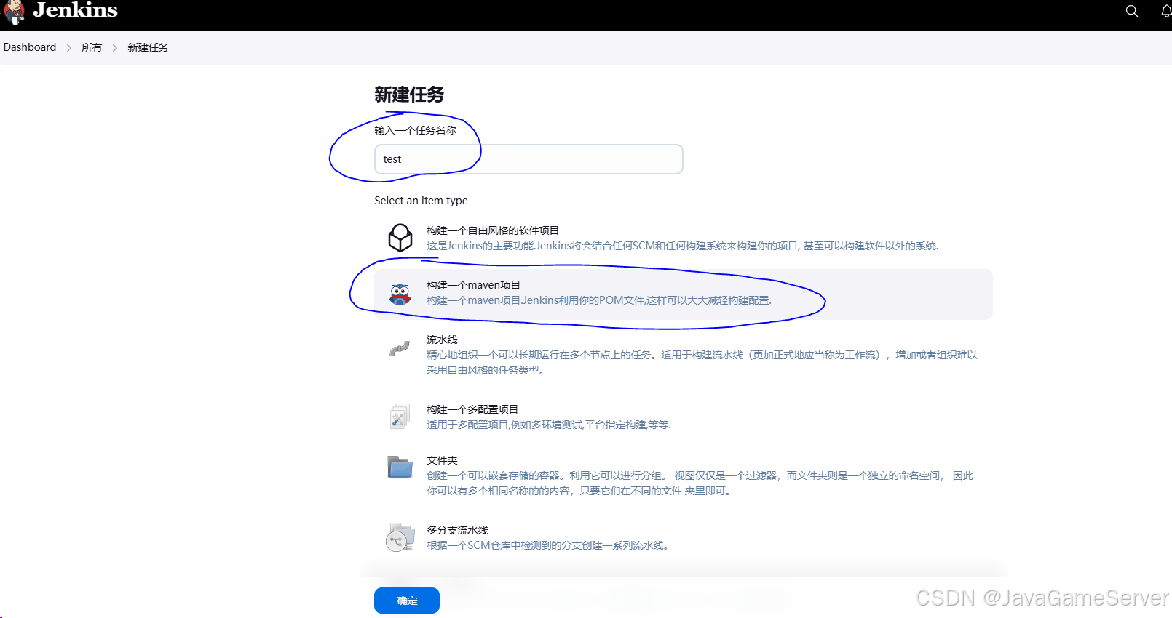The image size is (1172, 618).
Task: Click the 输入一个任务名称 label
Action: coord(415,130)
